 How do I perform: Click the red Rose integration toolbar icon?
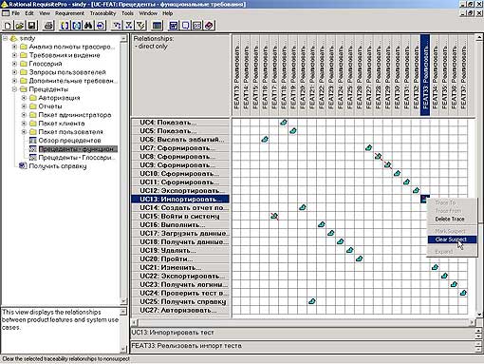click(209, 26)
